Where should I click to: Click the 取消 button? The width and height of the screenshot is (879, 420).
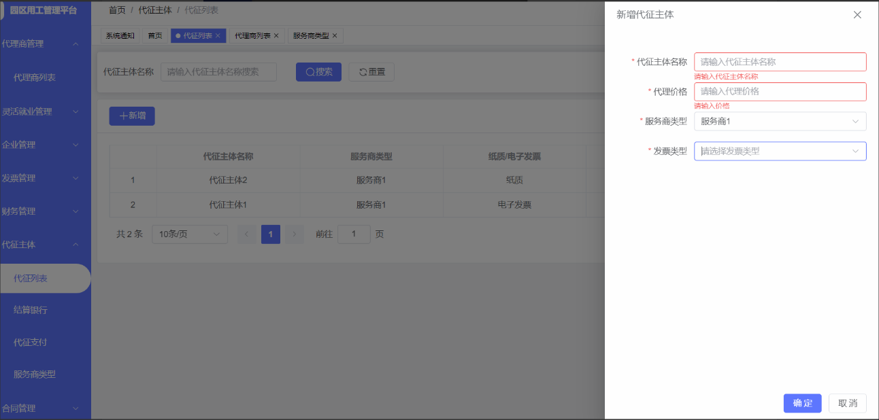848,403
